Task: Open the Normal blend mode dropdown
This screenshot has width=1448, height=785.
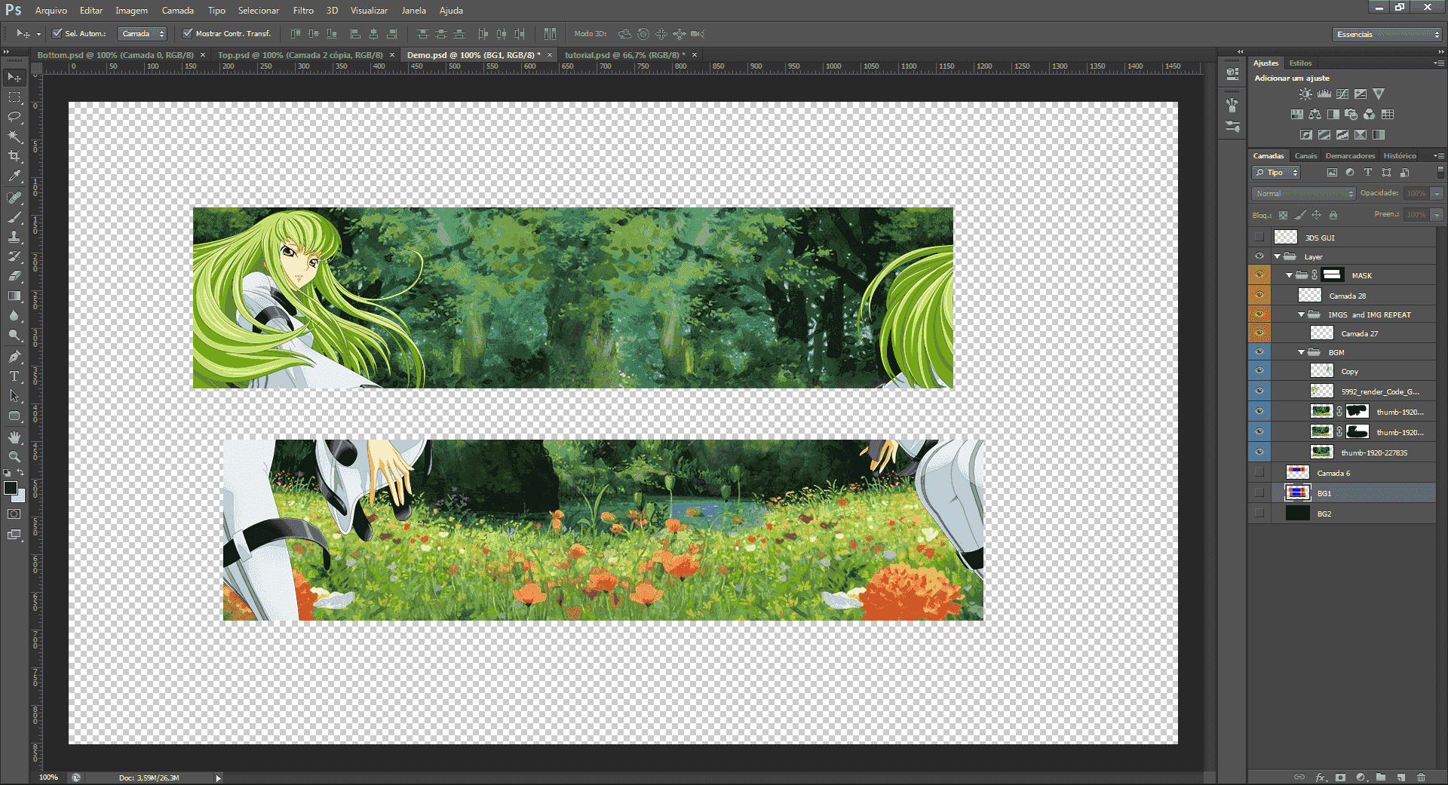Action: pos(1303,194)
